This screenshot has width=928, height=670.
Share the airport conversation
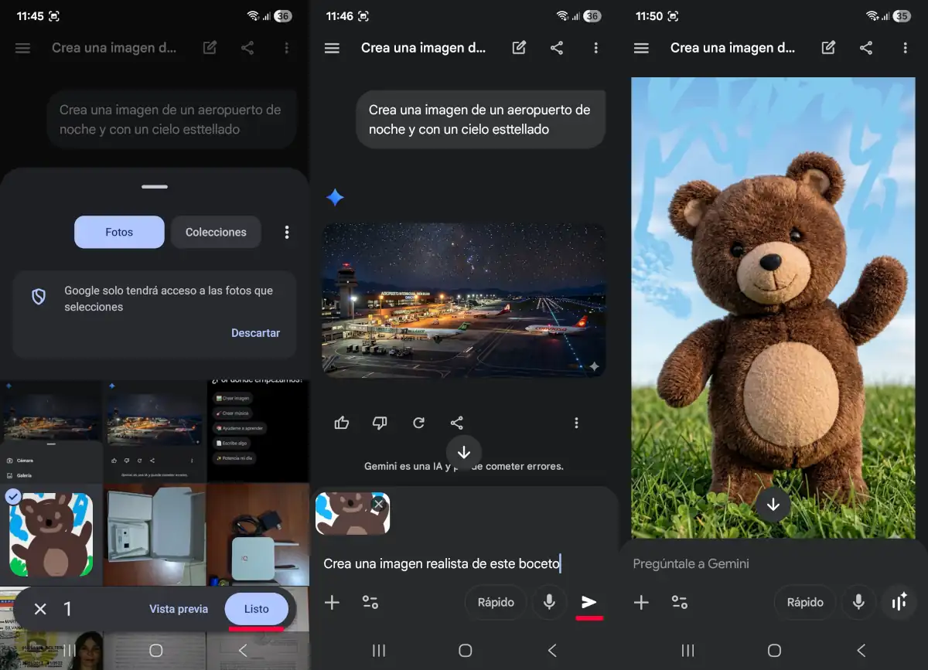point(556,48)
